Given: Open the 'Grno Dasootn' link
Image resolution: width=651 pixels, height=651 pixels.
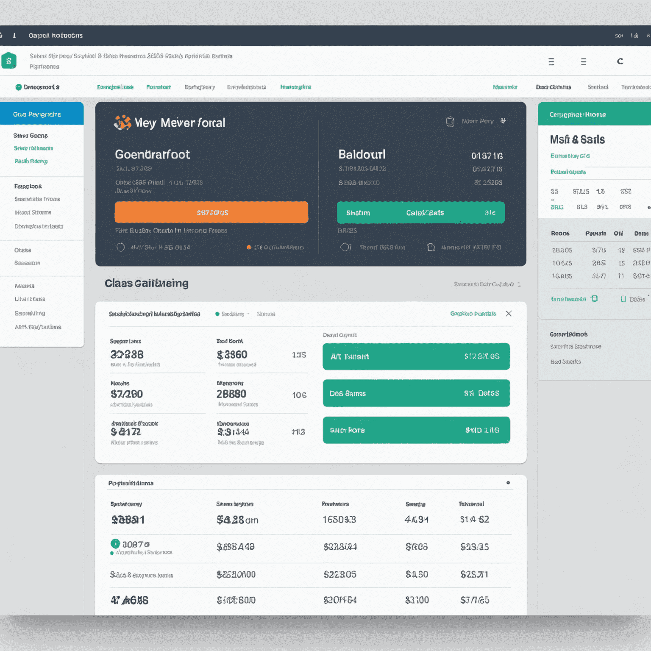Looking at the screenshot, I should tap(569, 299).
